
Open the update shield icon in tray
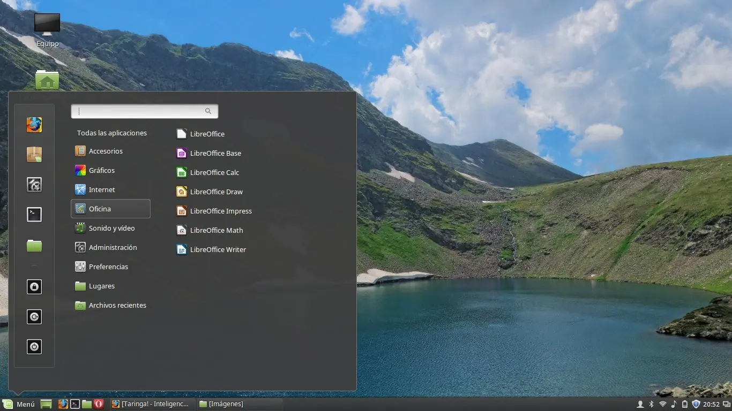696,404
